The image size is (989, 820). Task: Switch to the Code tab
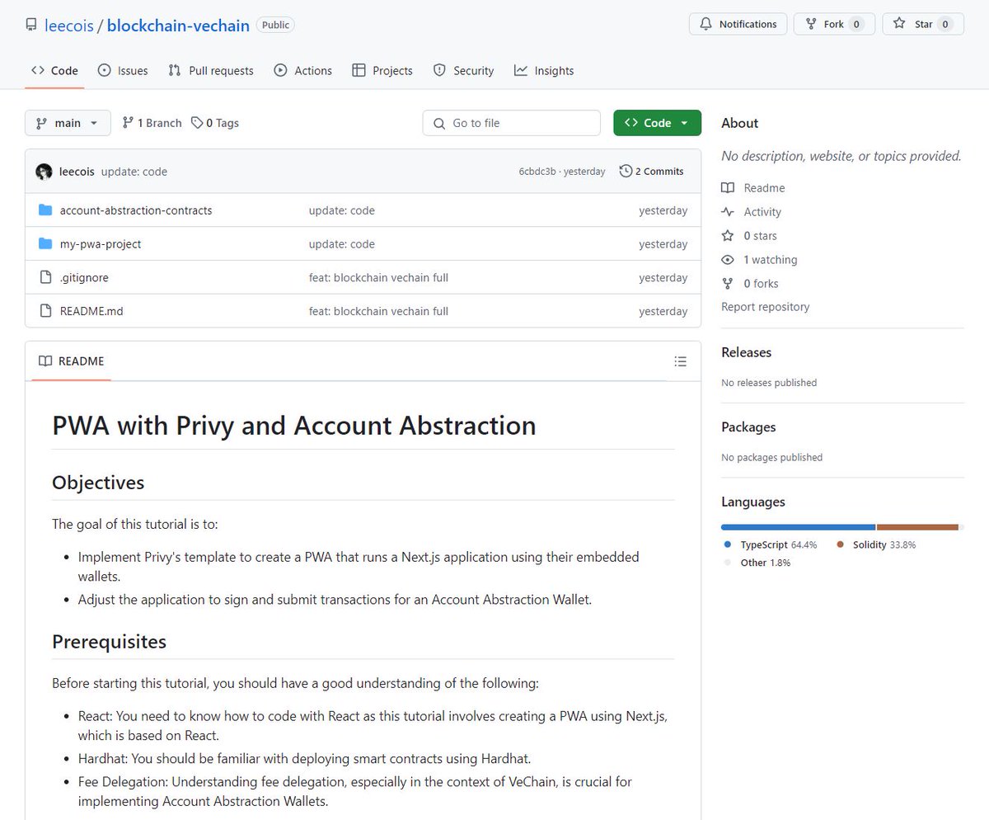click(54, 71)
